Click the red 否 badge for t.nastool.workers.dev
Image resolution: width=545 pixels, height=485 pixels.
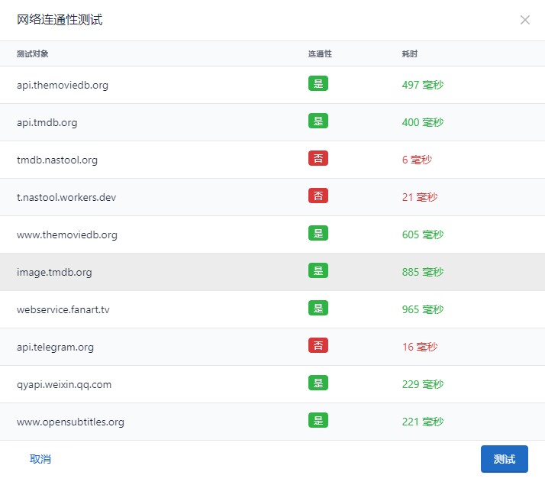click(318, 196)
